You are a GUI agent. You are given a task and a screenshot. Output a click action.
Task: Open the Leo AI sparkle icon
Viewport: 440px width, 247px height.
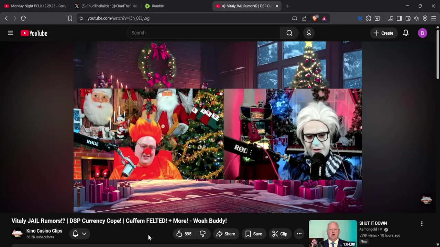pyautogui.click(x=417, y=18)
